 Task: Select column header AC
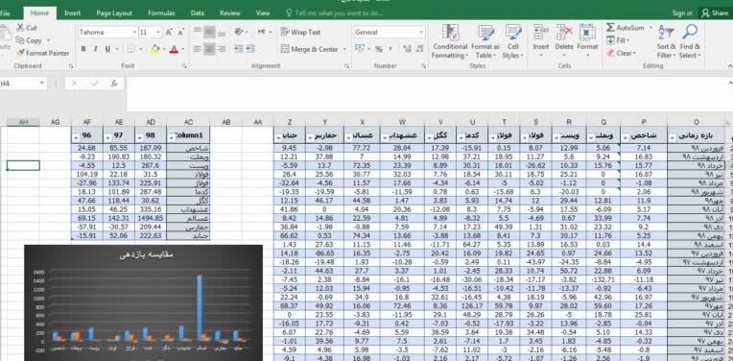(188, 122)
